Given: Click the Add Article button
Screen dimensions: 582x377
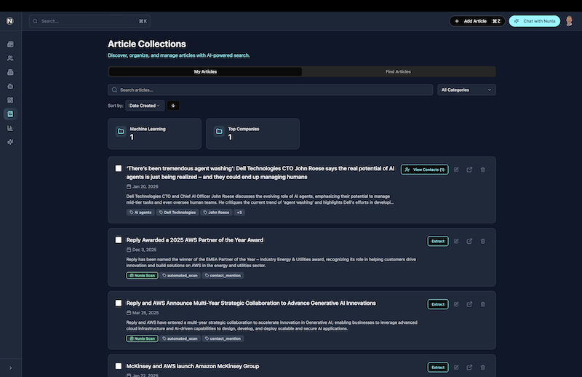Looking at the screenshot, I should click(x=477, y=21).
